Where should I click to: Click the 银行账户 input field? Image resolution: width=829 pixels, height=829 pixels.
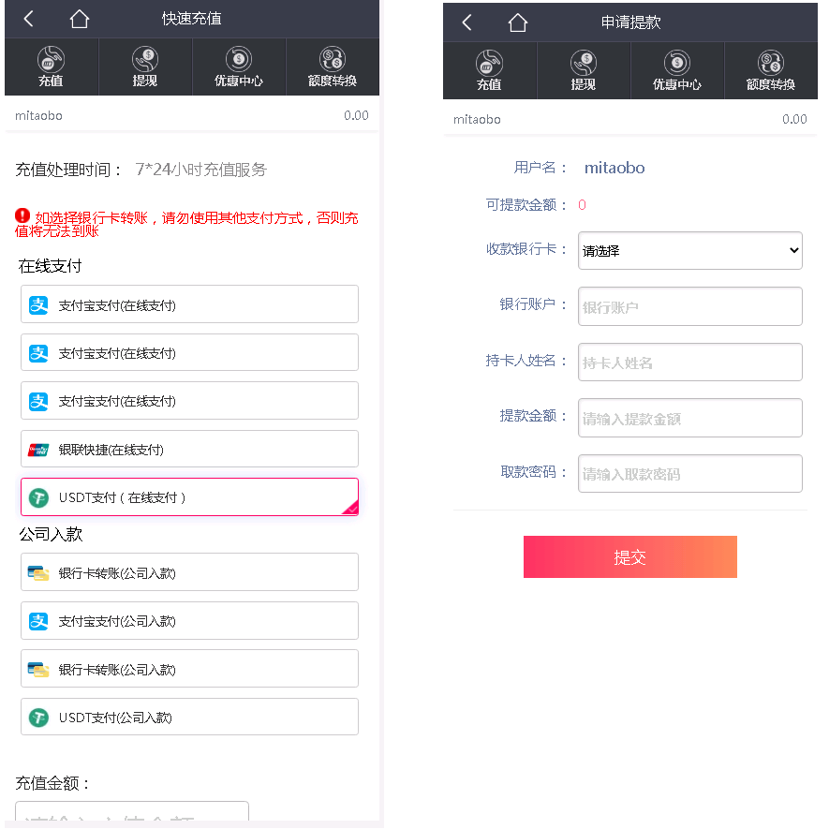pos(690,306)
